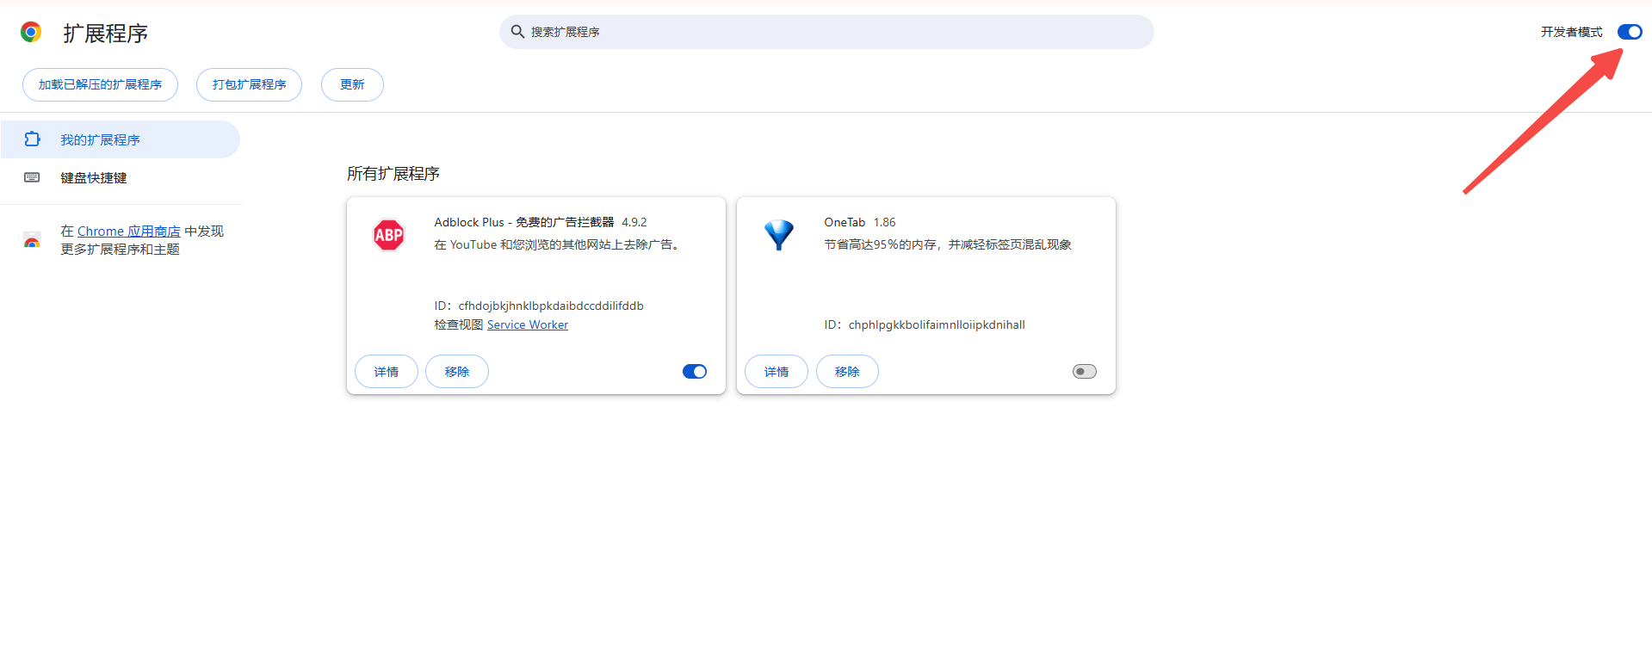Click the Adblock Plus ABP icon
This screenshot has height=667, width=1652.
pyautogui.click(x=389, y=235)
